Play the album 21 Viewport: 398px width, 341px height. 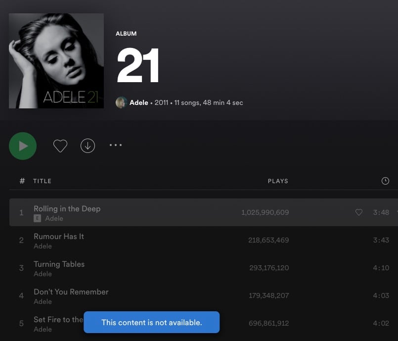(x=23, y=146)
